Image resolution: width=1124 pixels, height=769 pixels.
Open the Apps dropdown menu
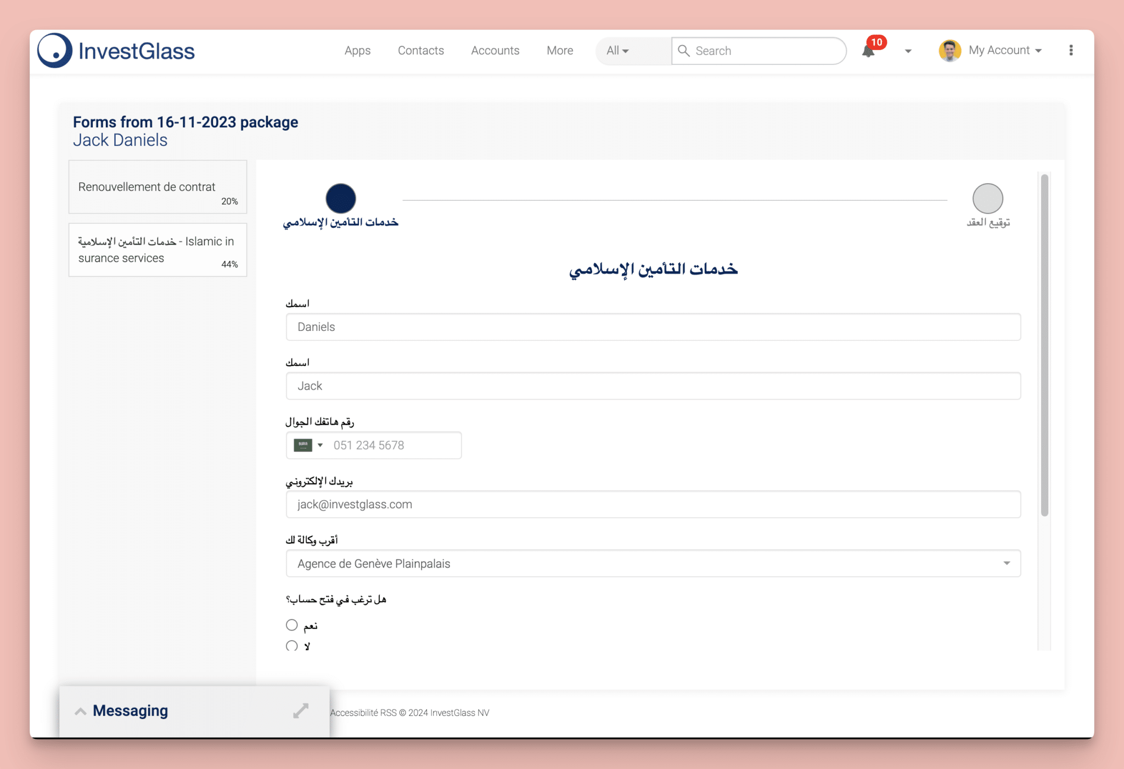[357, 50]
